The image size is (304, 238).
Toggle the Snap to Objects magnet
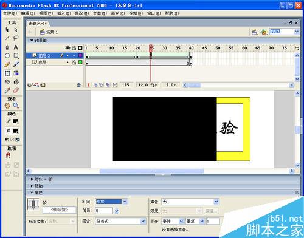click(x=8, y=155)
